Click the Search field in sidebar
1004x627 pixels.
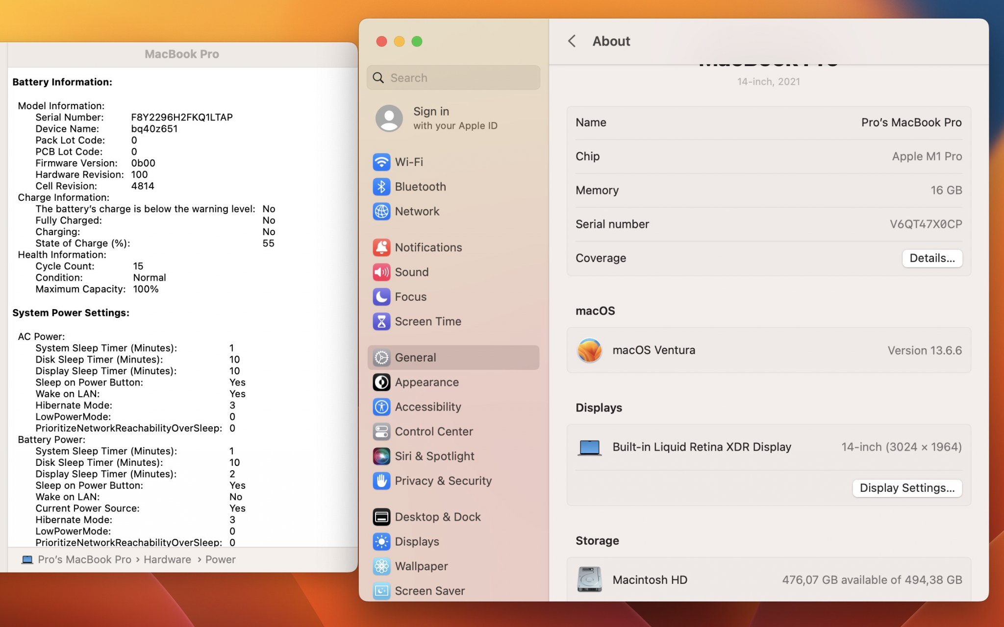(x=453, y=78)
